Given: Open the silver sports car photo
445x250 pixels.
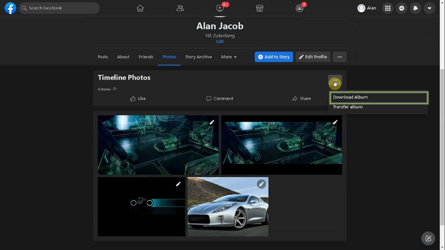Looking at the screenshot, I should pyautogui.click(x=228, y=207).
